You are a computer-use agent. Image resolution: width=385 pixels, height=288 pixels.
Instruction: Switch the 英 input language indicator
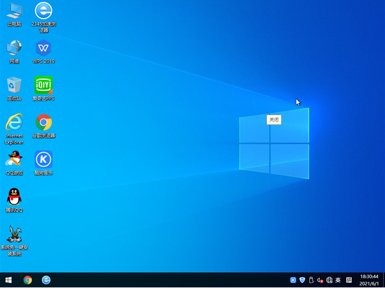[338, 280]
